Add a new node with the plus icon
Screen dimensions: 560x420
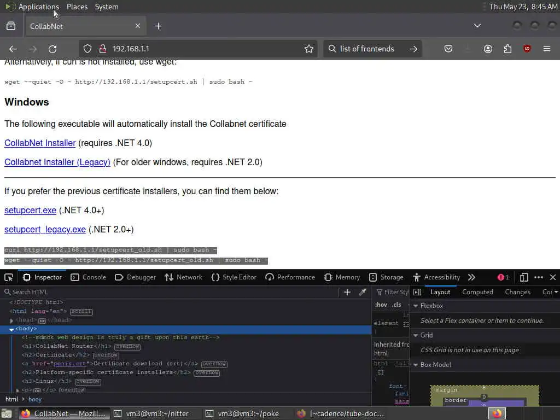click(x=347, y=292)
